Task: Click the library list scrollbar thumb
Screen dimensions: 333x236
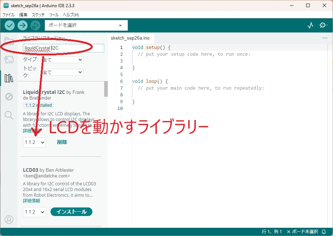Action: point(106,89)
